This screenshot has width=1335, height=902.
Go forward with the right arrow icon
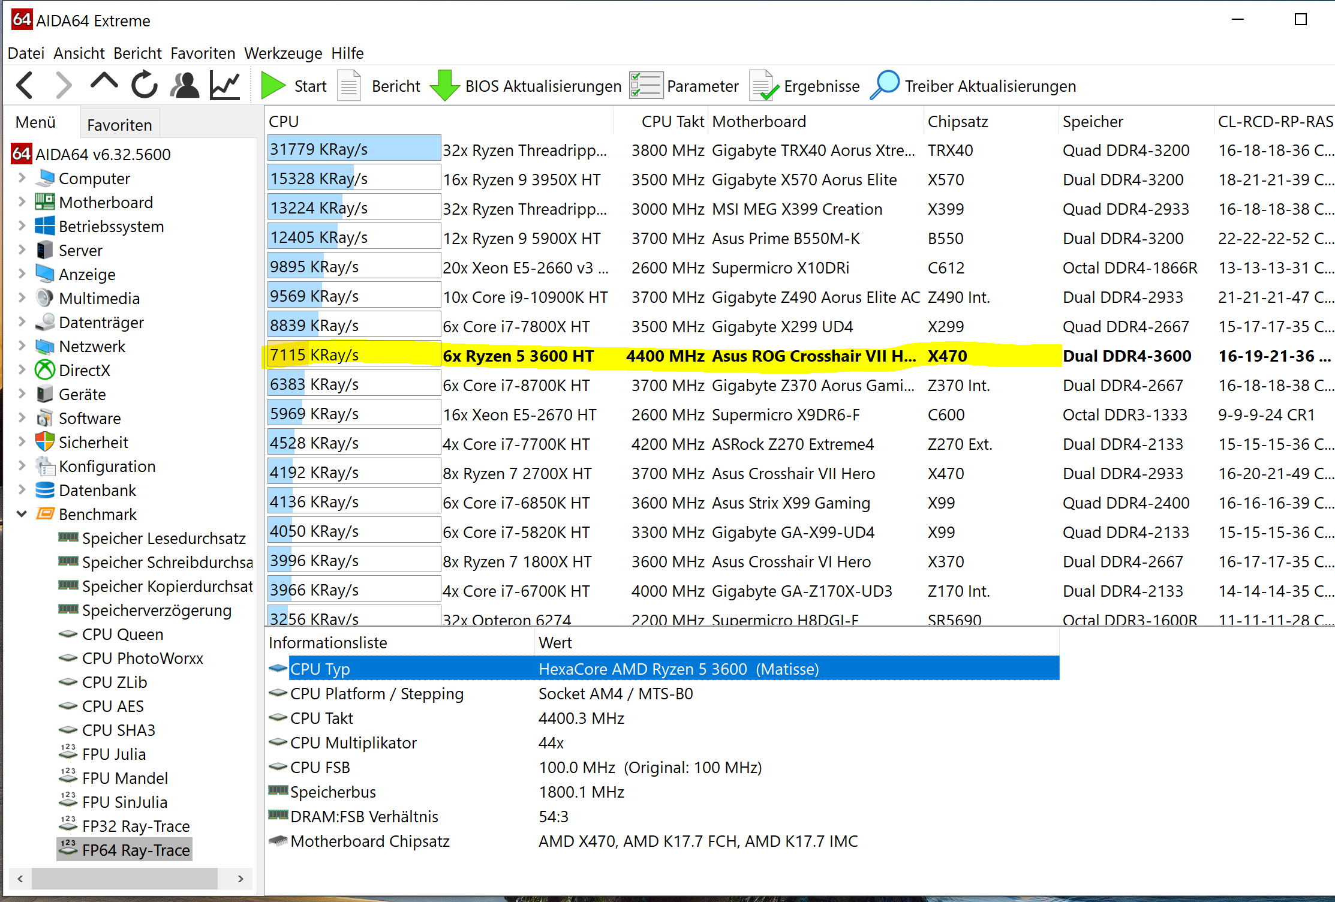point(63,86)
